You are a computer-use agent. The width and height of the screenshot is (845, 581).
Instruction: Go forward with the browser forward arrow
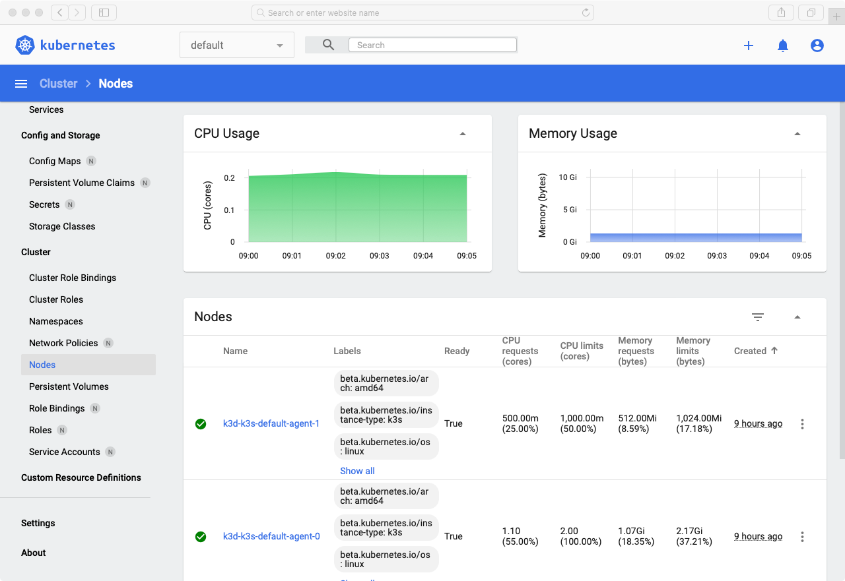77,13
